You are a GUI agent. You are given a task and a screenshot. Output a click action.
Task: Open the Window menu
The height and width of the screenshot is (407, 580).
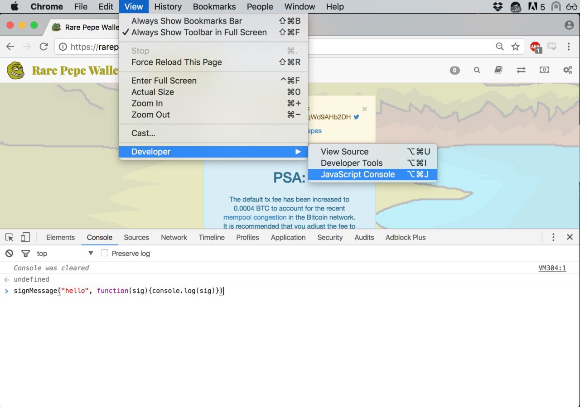pos(300,7)
